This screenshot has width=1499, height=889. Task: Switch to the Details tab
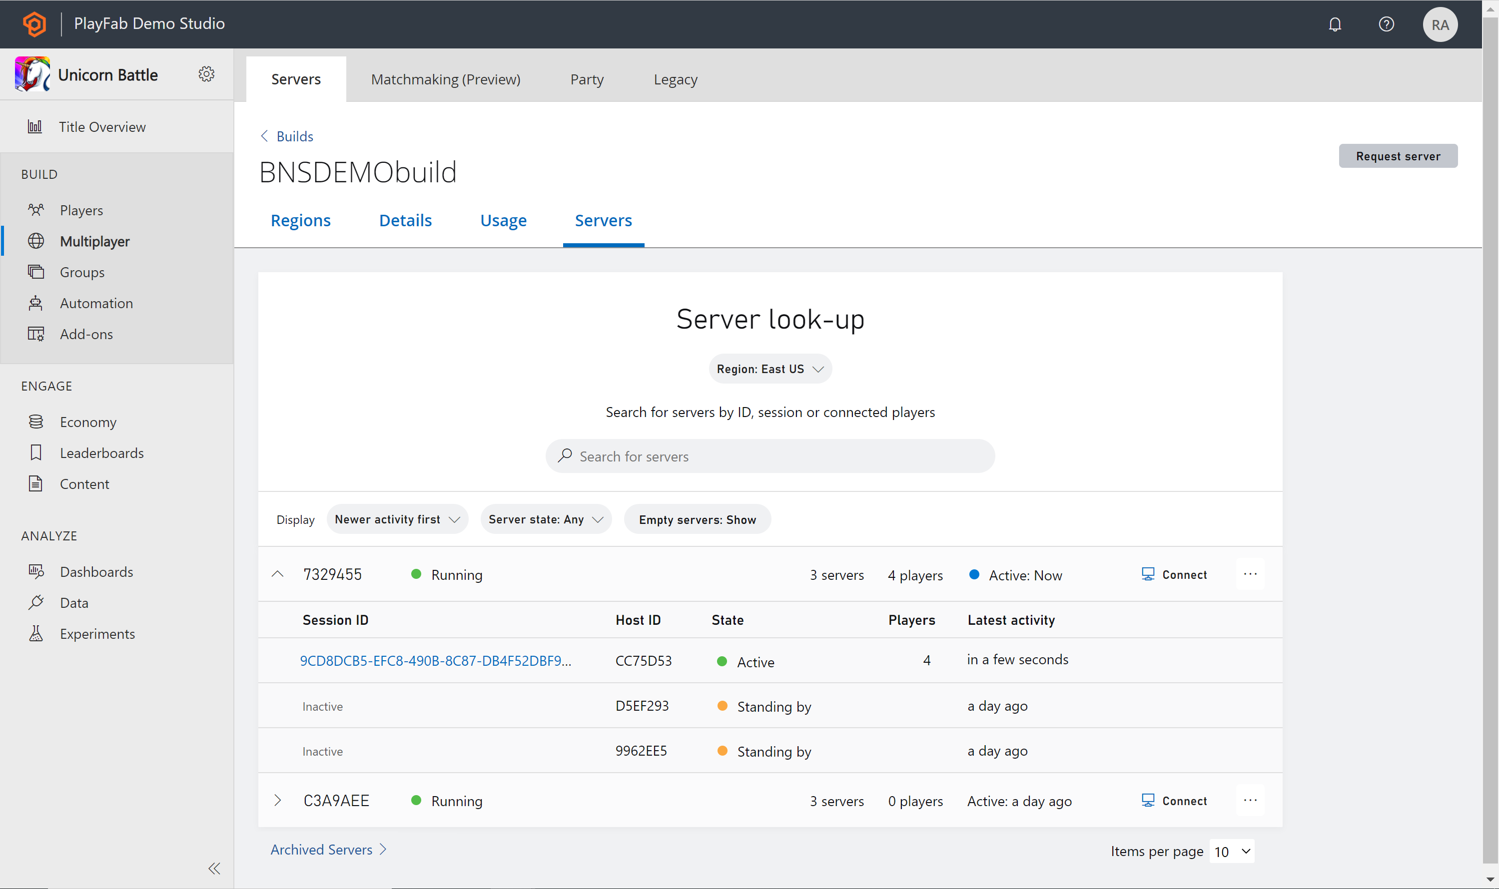point(405,220)
